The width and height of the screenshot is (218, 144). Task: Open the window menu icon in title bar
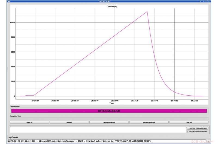click(9, 1)
